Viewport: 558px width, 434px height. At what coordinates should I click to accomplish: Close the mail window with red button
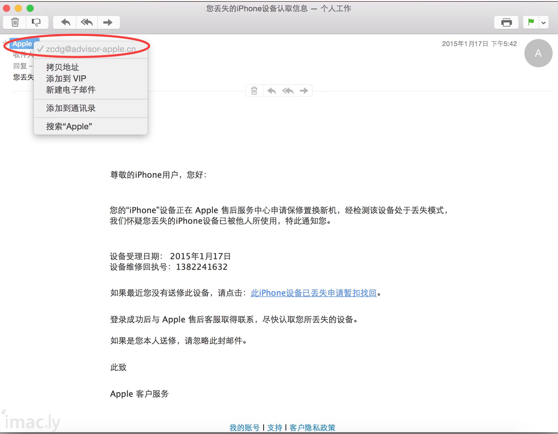coord(6,8)
